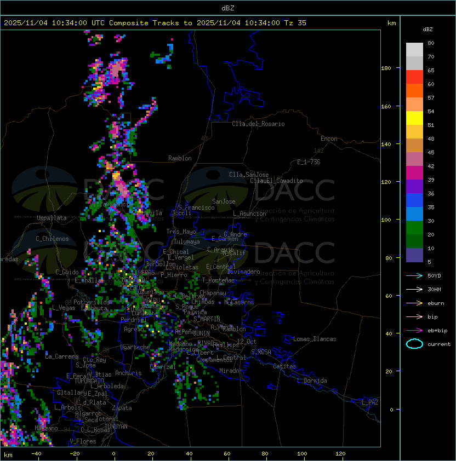Screen dimensions: 456x461
Task: Click the 'eburn' legend label
Action: pos(436,303)
